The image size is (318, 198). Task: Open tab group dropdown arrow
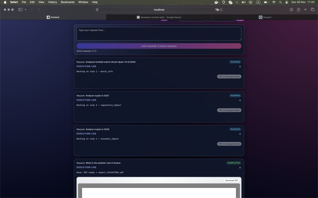(x=26, y=9)
